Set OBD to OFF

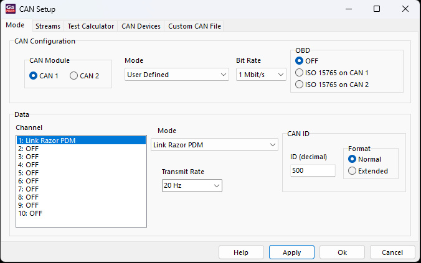[x=300, y=61]
